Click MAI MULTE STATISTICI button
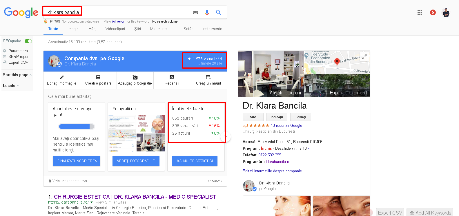This screenshot has width=459, height=216. (195, 161)
